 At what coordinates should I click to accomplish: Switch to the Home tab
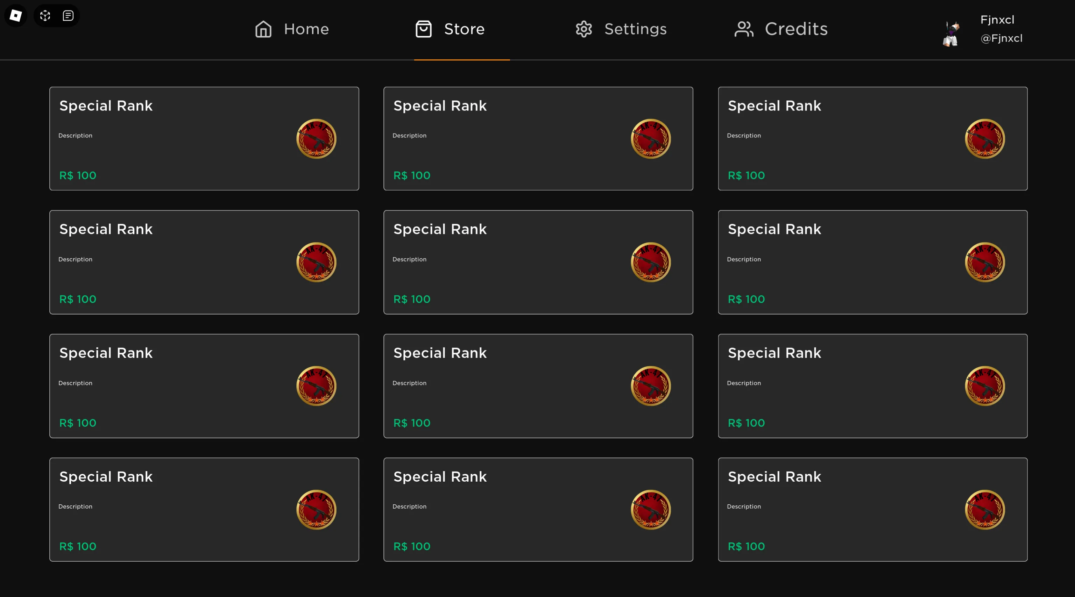tap(306, 29)
